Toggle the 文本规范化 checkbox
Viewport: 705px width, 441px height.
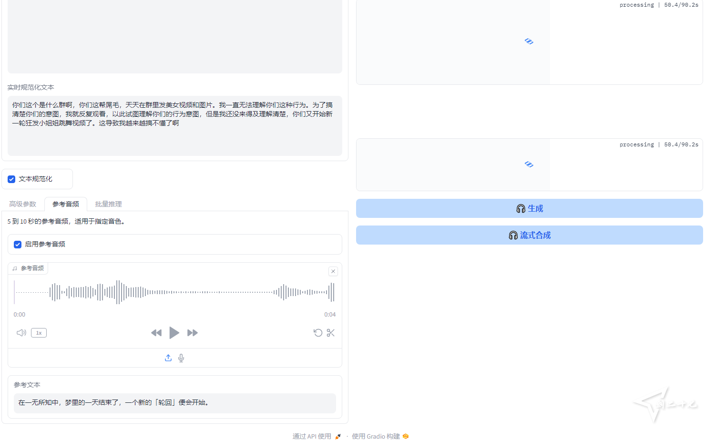pos(11,179)
